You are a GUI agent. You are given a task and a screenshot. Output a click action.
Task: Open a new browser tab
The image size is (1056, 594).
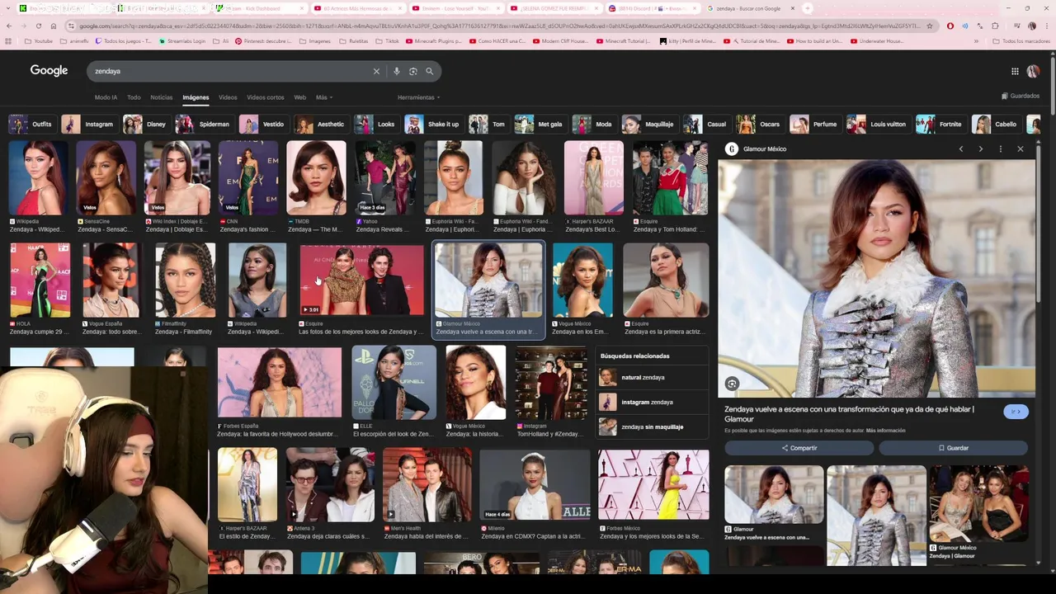click(808, 8)
